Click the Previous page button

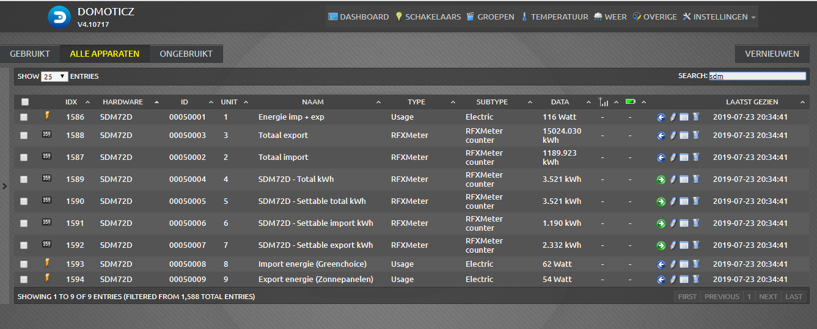pos(722,297)
